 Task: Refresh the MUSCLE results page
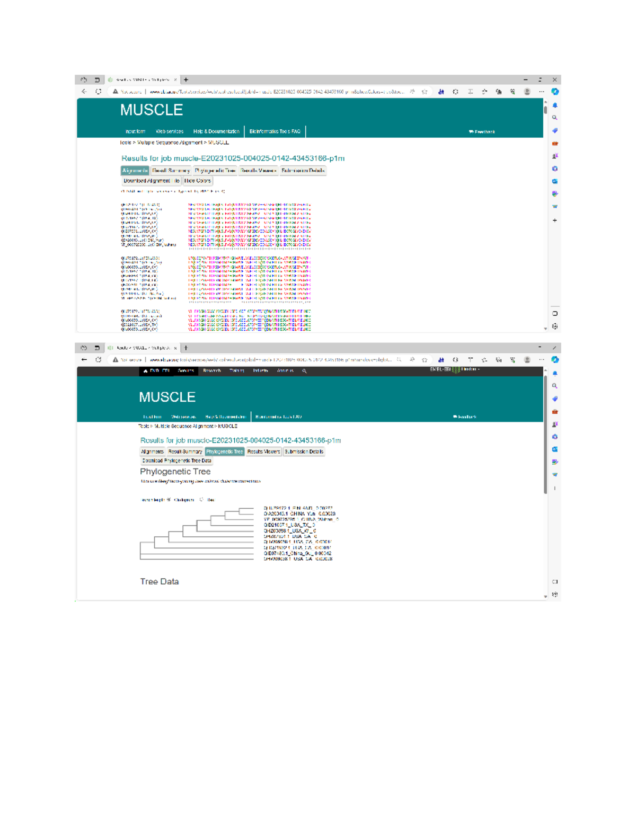99,91
